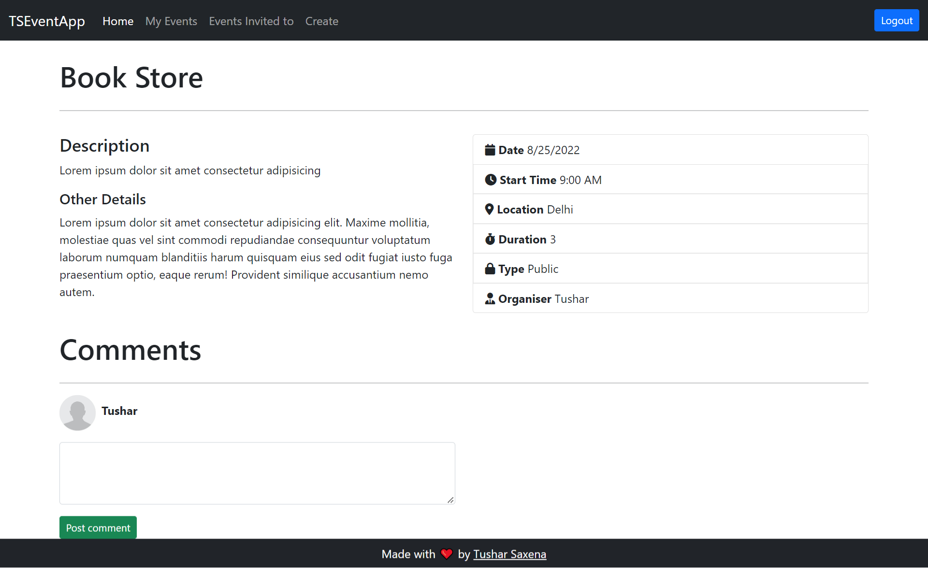The image size is (928, 568).
Task: Click the person icon beside Organiser
Action: (x=490, y=299)
